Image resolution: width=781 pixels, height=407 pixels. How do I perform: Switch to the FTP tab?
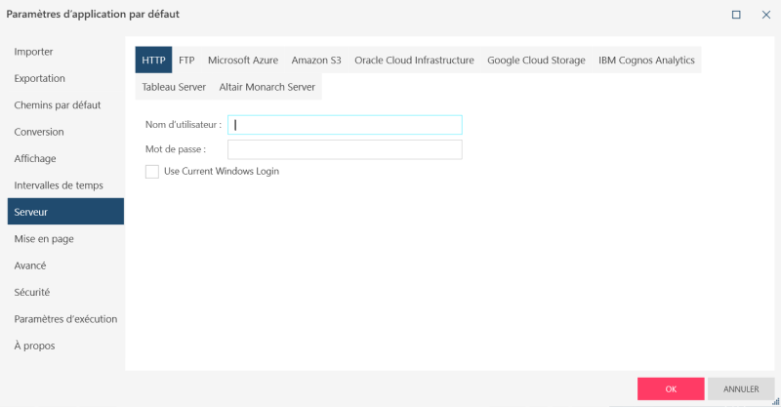pos(186,61)
